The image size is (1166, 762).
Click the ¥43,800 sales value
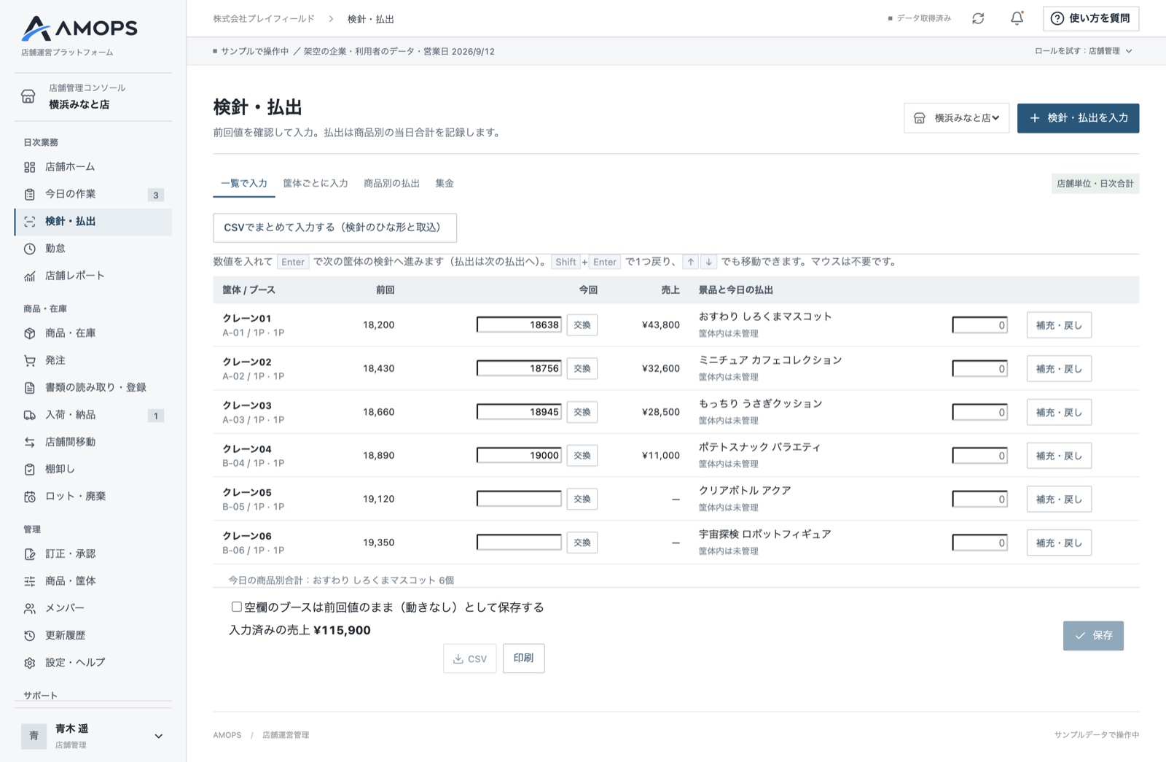660,325
